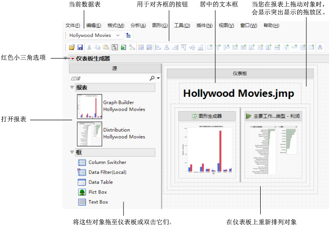Click the Graph Builder Hollywood Movies label
Screen dimensions: 330x227
pos(124,106)
